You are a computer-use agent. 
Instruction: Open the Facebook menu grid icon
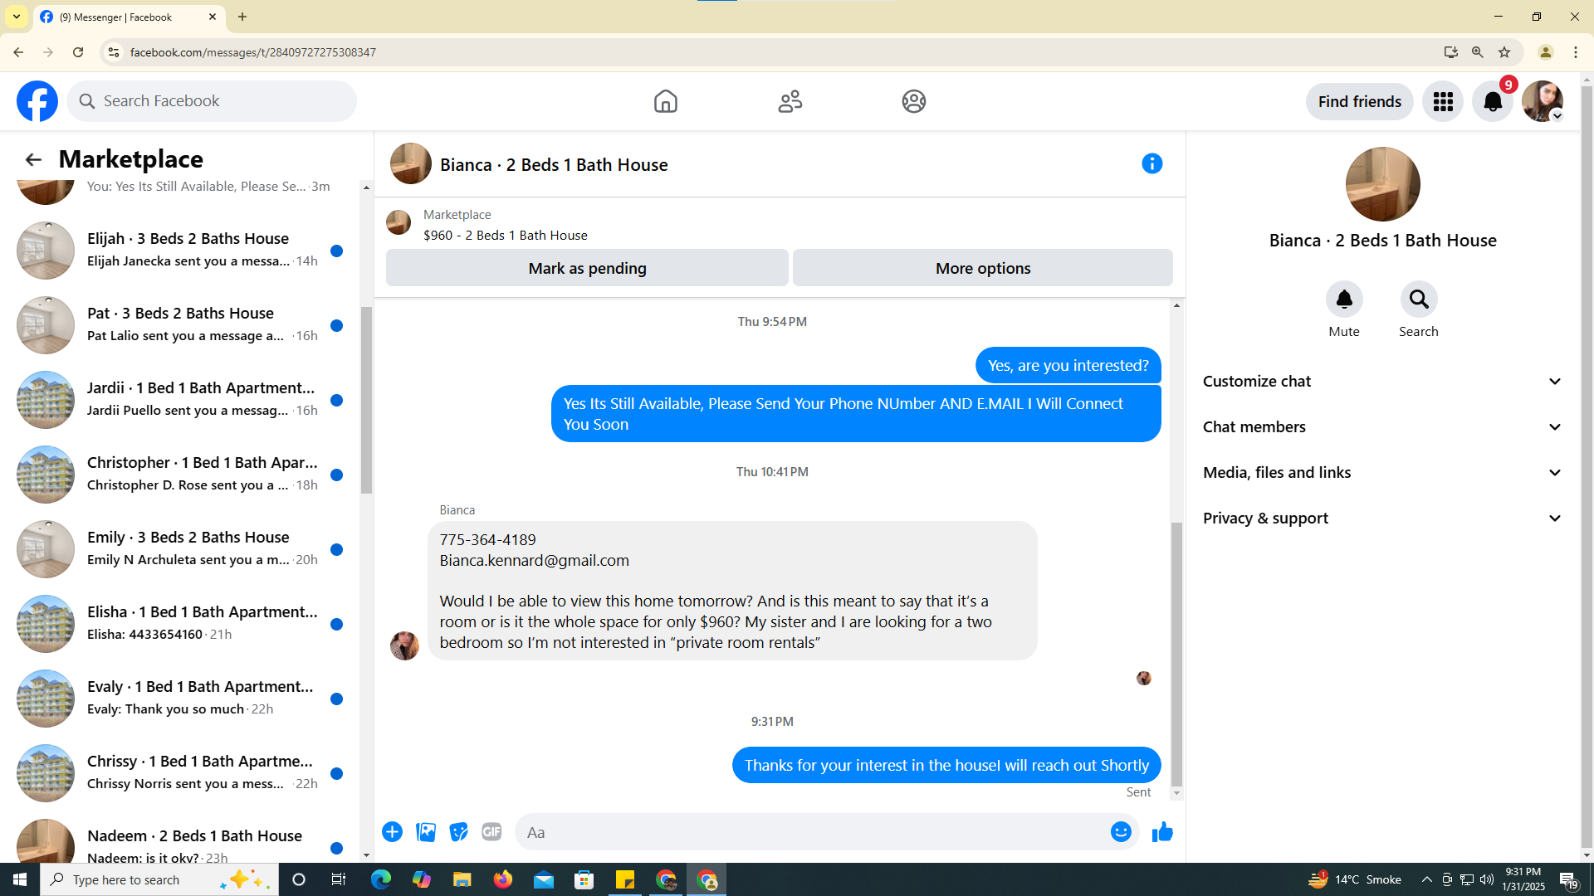click(1443, 101)
